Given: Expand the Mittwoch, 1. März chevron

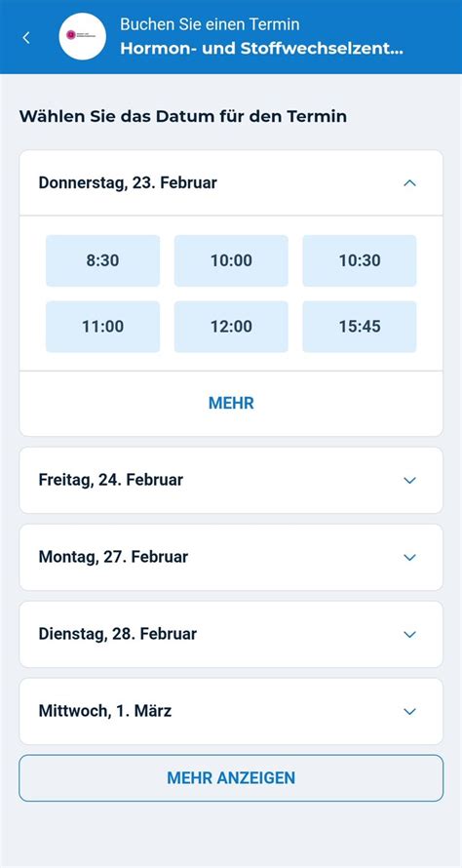Looking at the screenshot, I should click(x=409, y=711).
